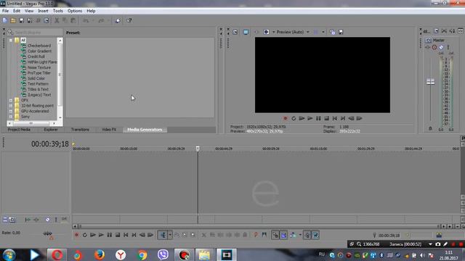Click the Save project icon

pyautogui.click(x=21, y=20)
